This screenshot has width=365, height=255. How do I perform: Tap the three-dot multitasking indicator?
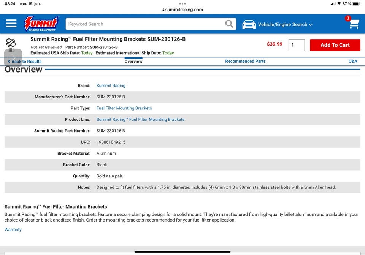(x=182, y=3)
